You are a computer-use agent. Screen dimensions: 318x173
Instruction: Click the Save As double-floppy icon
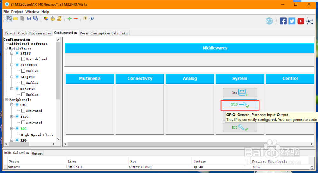[x=36, y=18]
